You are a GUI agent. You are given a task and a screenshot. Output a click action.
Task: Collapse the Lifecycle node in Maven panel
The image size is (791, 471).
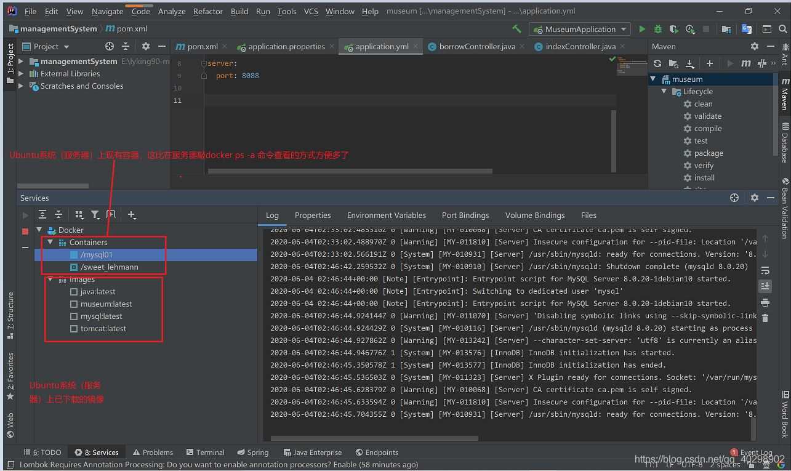(x=664, y=91)
